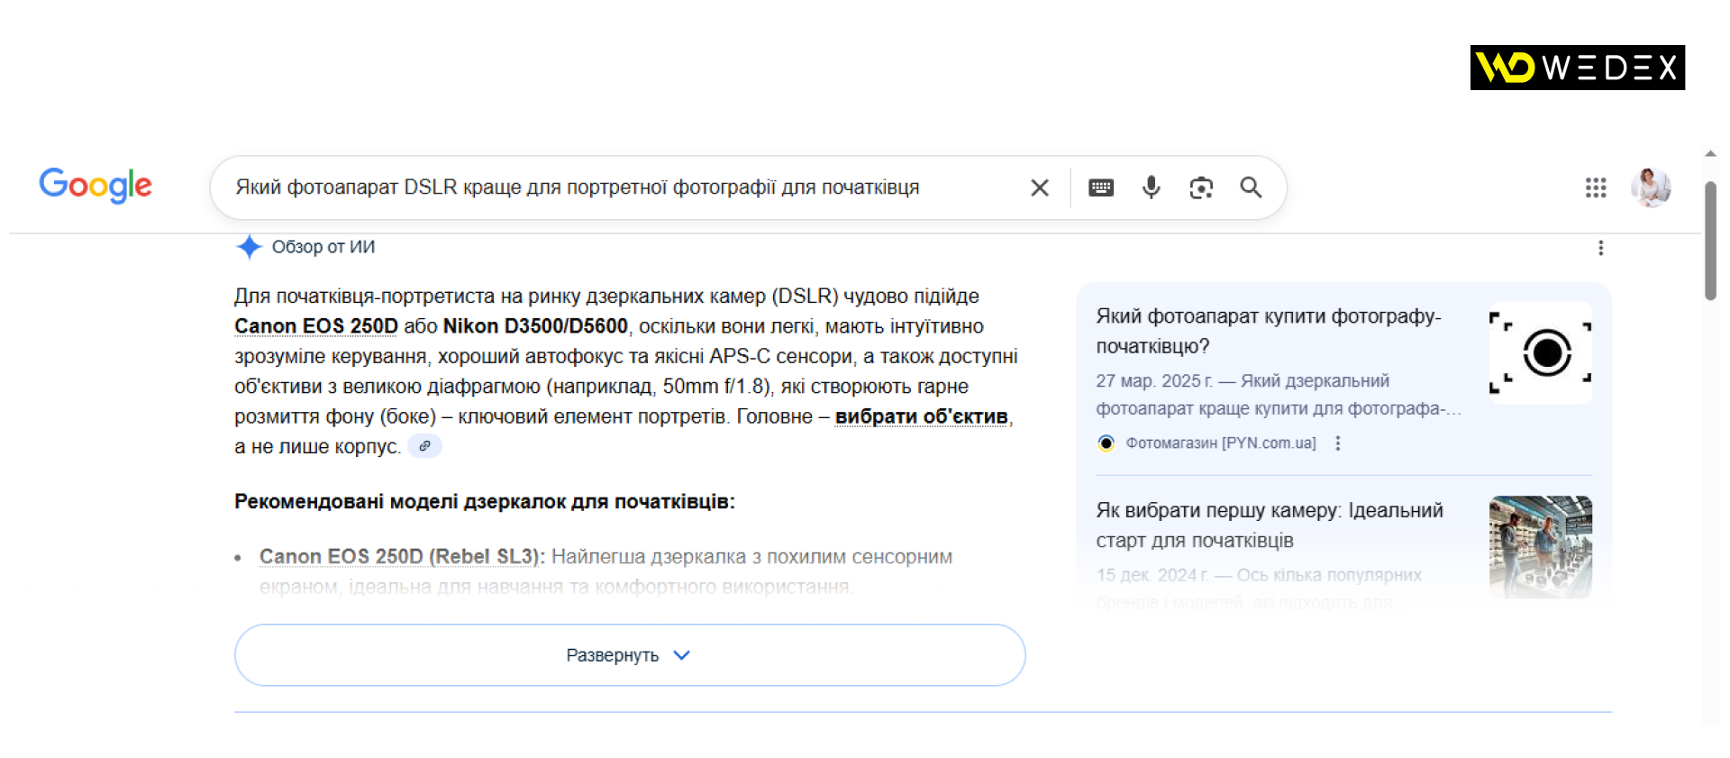Click the source link chip icon
The height and width of the screenshot is (758, 1730).
424,446
